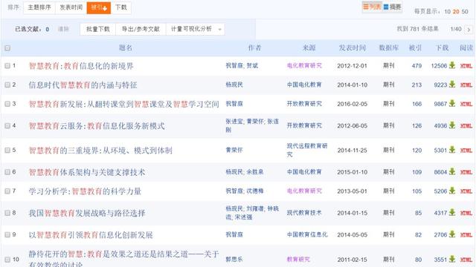Open HTML reading for row 8
Screen dimensions: 476x267
[x=466, y=213]
